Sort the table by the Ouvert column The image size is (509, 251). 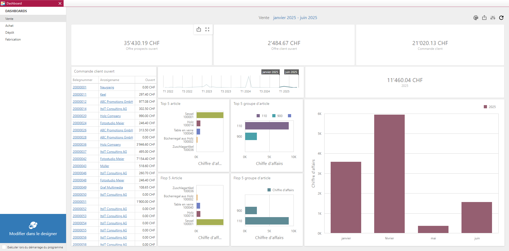pos(150,80)
